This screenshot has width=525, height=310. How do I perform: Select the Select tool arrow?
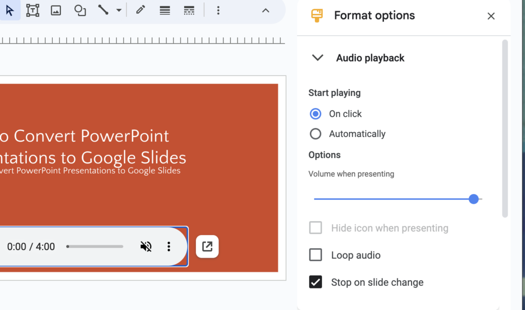(10, 10)
